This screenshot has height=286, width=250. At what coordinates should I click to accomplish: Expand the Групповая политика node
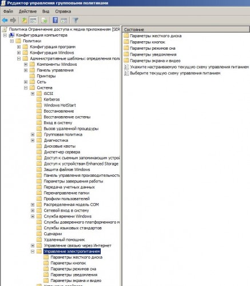tap(33, 134)
